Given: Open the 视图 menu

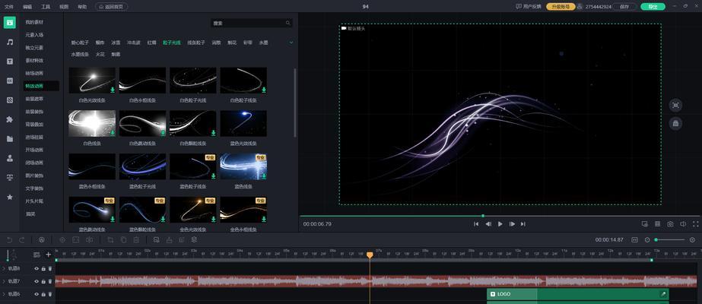Looking at the screenshot, I should (x=64, y=7).
